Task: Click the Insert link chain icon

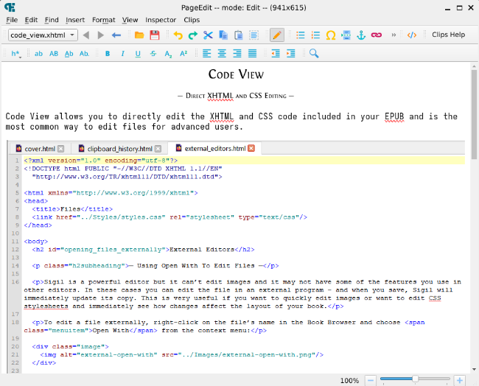Action: click(x=377, y=35)
